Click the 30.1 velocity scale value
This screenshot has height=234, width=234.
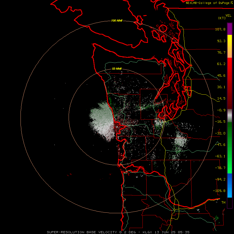point(221,87)
